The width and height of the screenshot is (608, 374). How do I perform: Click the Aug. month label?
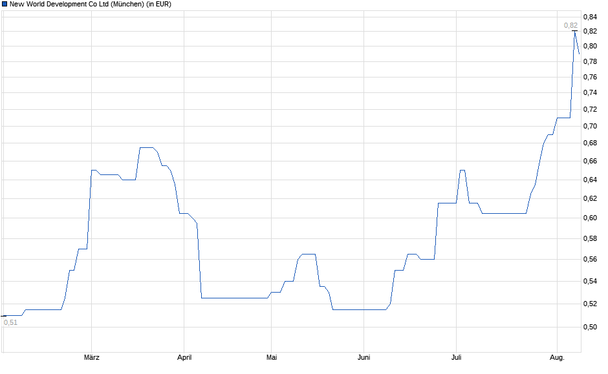coord(557,357)
